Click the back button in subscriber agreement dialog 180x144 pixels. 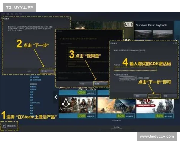pyautogui.click(x=86, y=84)
